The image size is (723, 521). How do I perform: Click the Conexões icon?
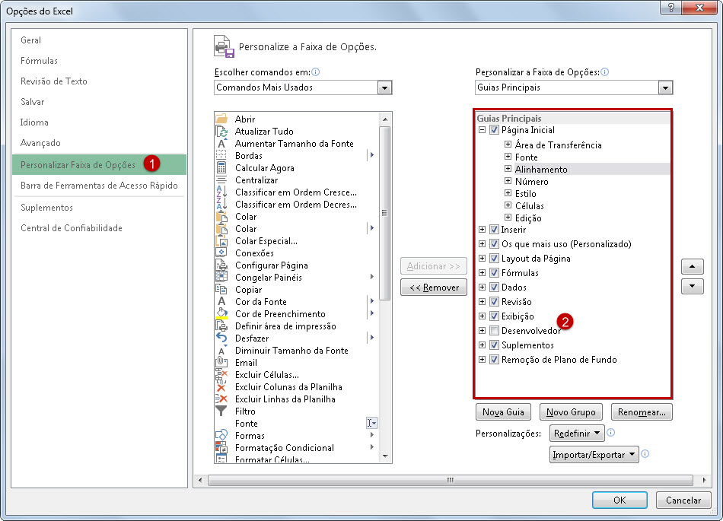click(221, 253)
